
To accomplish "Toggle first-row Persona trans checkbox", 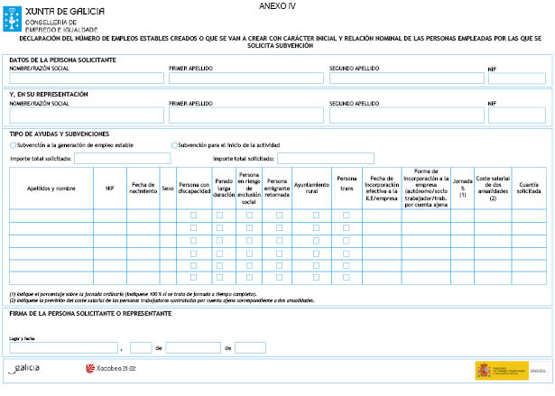I will 346,216.
